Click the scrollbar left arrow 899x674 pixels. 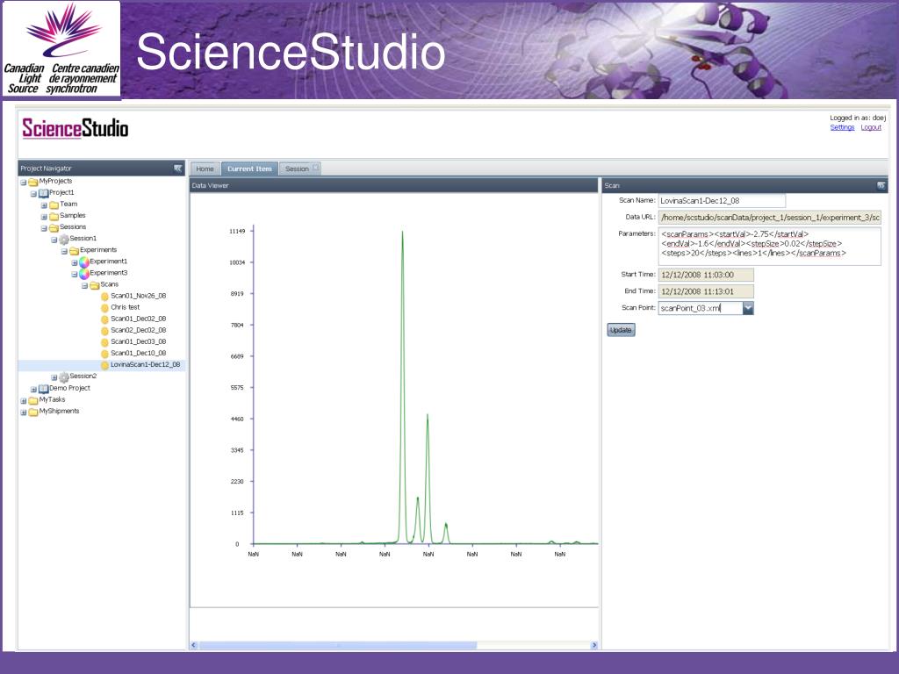point(194,645)
